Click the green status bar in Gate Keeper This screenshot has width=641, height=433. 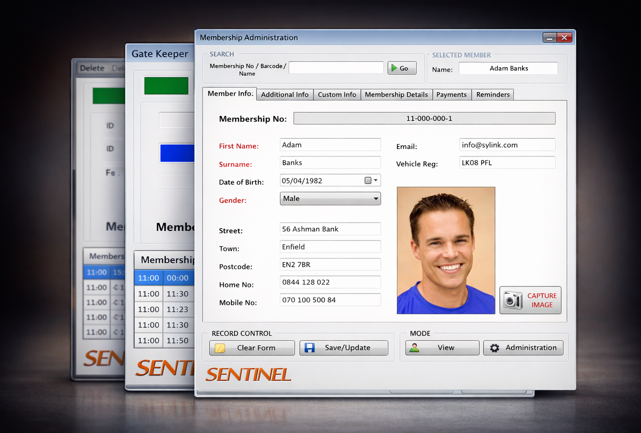[x=166, y=85]
